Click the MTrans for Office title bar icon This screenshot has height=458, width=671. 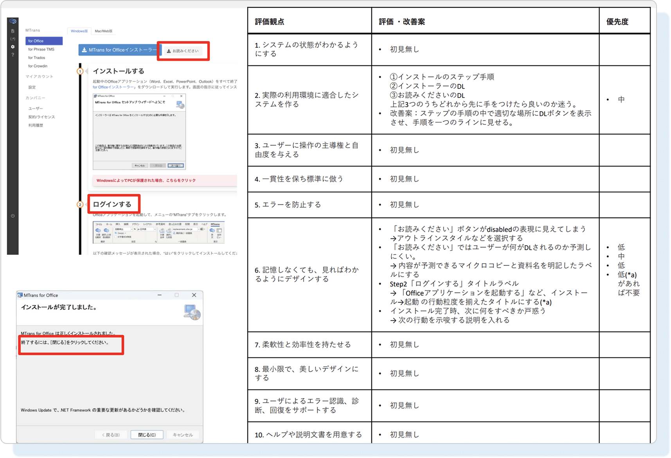tap(20, 295)
